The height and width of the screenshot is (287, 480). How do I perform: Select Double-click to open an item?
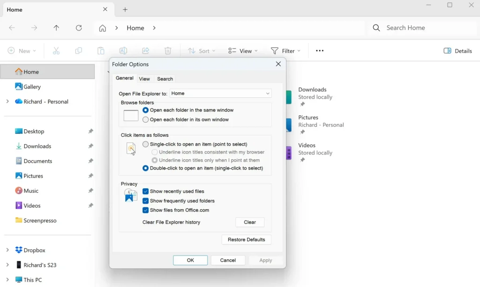point(145,168)
